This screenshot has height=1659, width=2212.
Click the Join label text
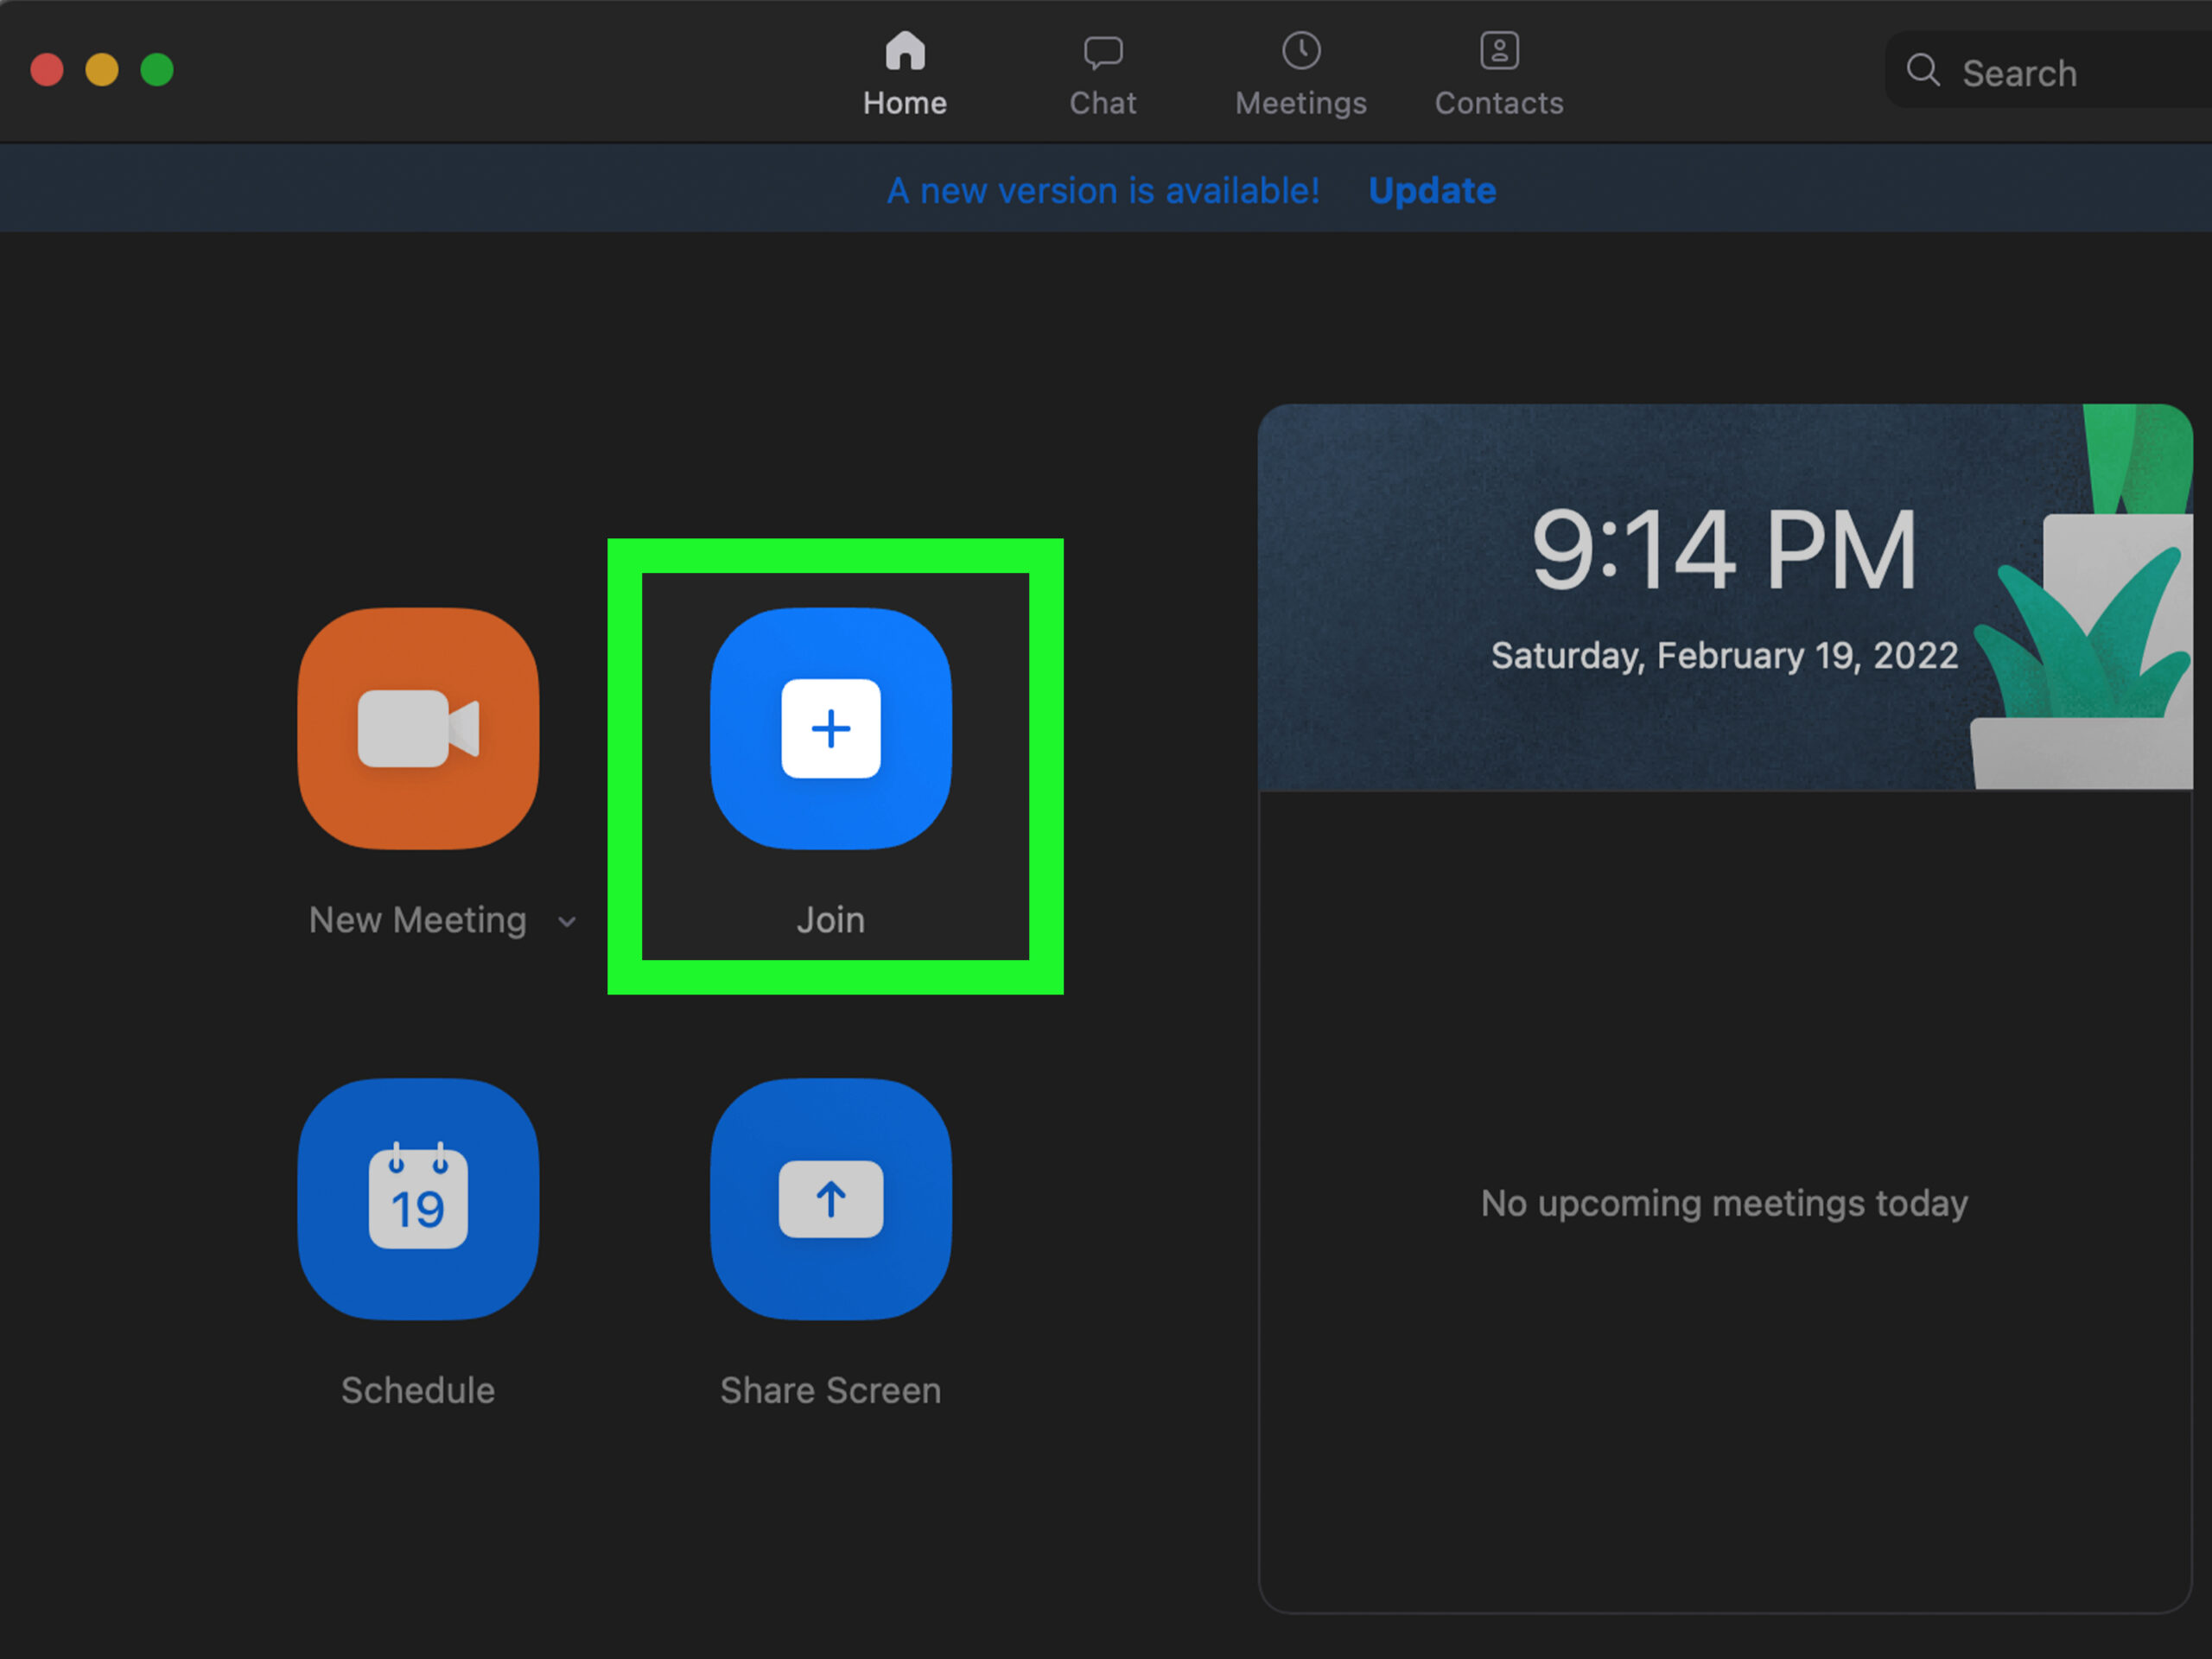(x=831, y=920)
